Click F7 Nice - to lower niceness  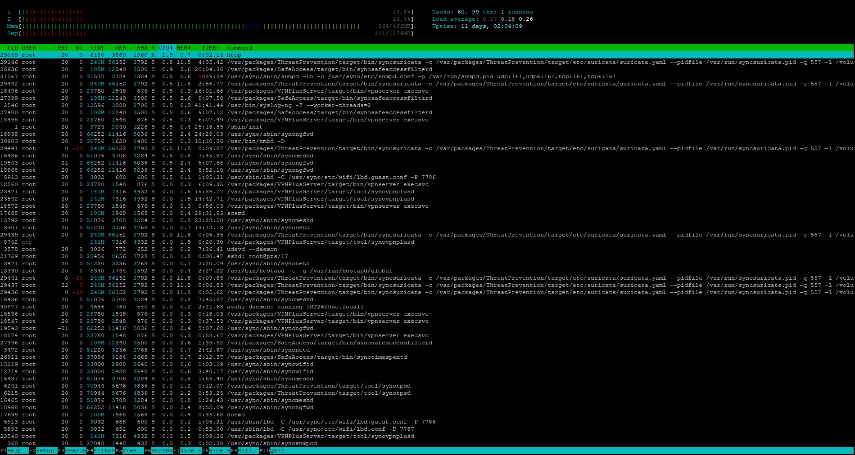[x=187, y=451]
